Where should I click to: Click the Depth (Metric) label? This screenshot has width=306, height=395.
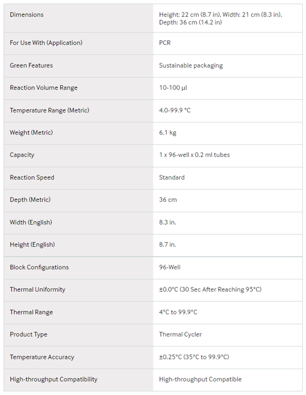point(30,200)
